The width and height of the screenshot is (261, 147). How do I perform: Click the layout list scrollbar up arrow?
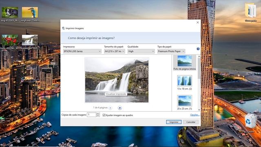[x=199, y=57]
